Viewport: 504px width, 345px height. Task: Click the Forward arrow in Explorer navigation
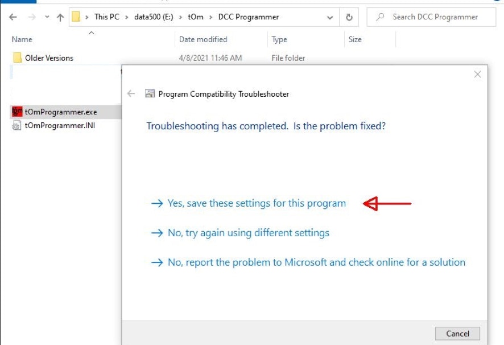(31, 17)
